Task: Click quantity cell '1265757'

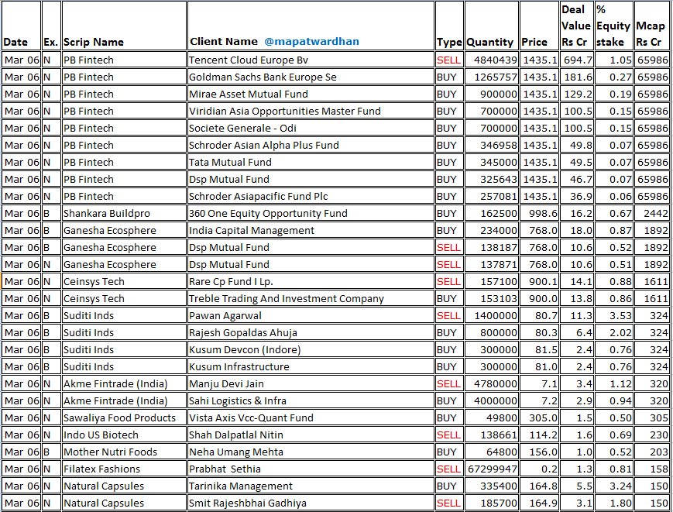Action: click(x=492, y=77)
